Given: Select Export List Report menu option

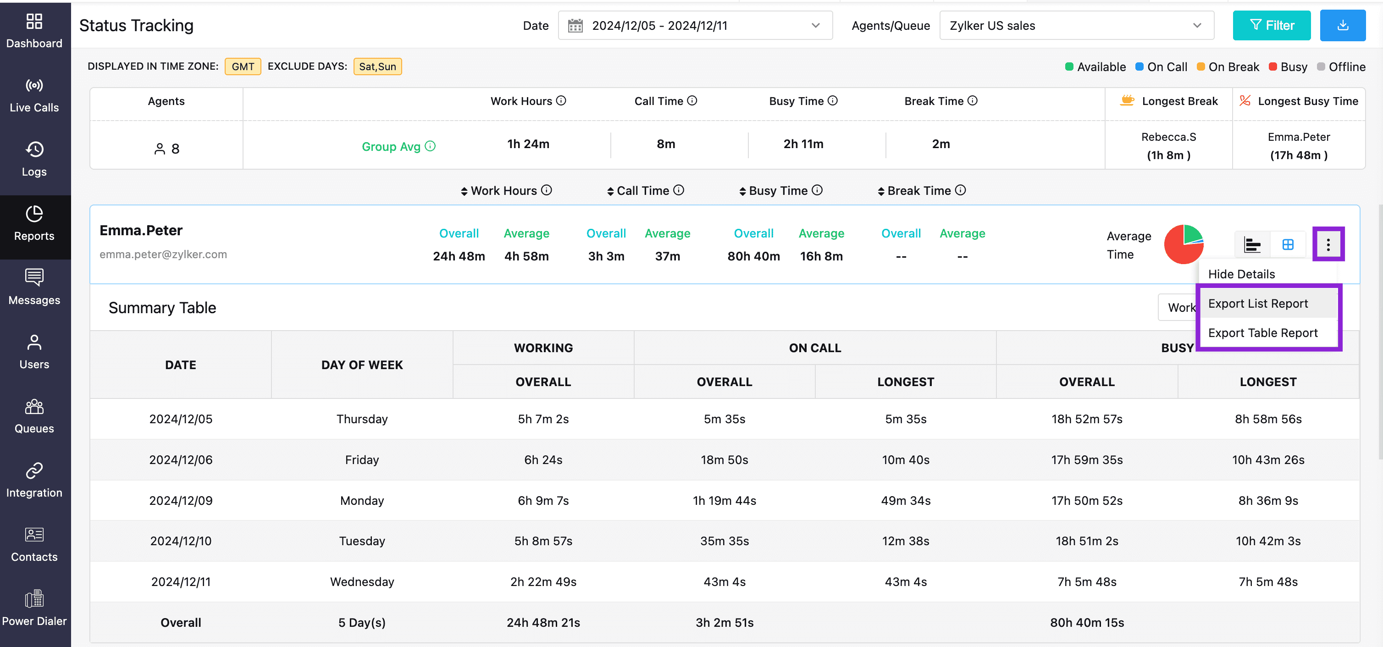Looking at the screenshot, I should tap(1257, 304).
